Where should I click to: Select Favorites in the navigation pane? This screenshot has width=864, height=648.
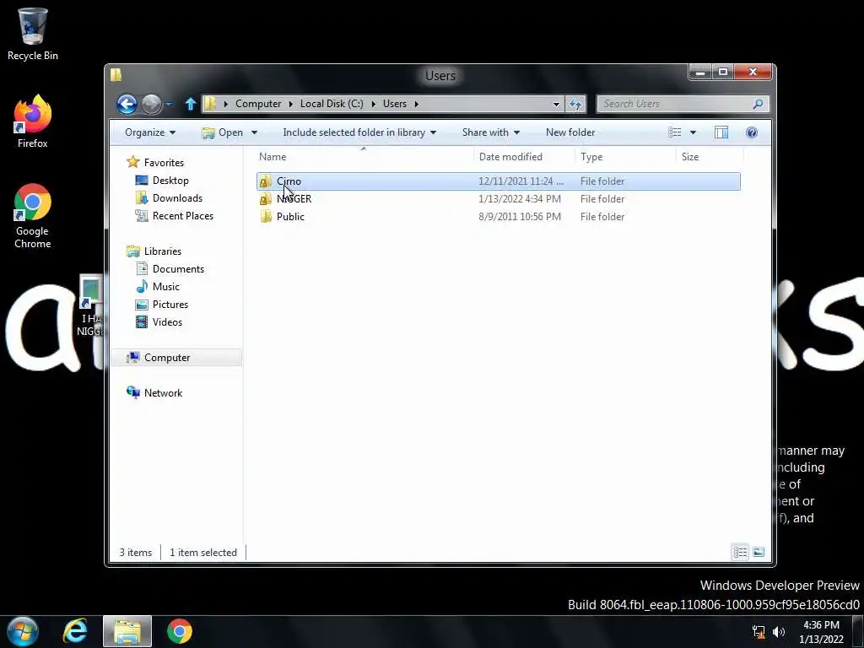tap(164, 163)
